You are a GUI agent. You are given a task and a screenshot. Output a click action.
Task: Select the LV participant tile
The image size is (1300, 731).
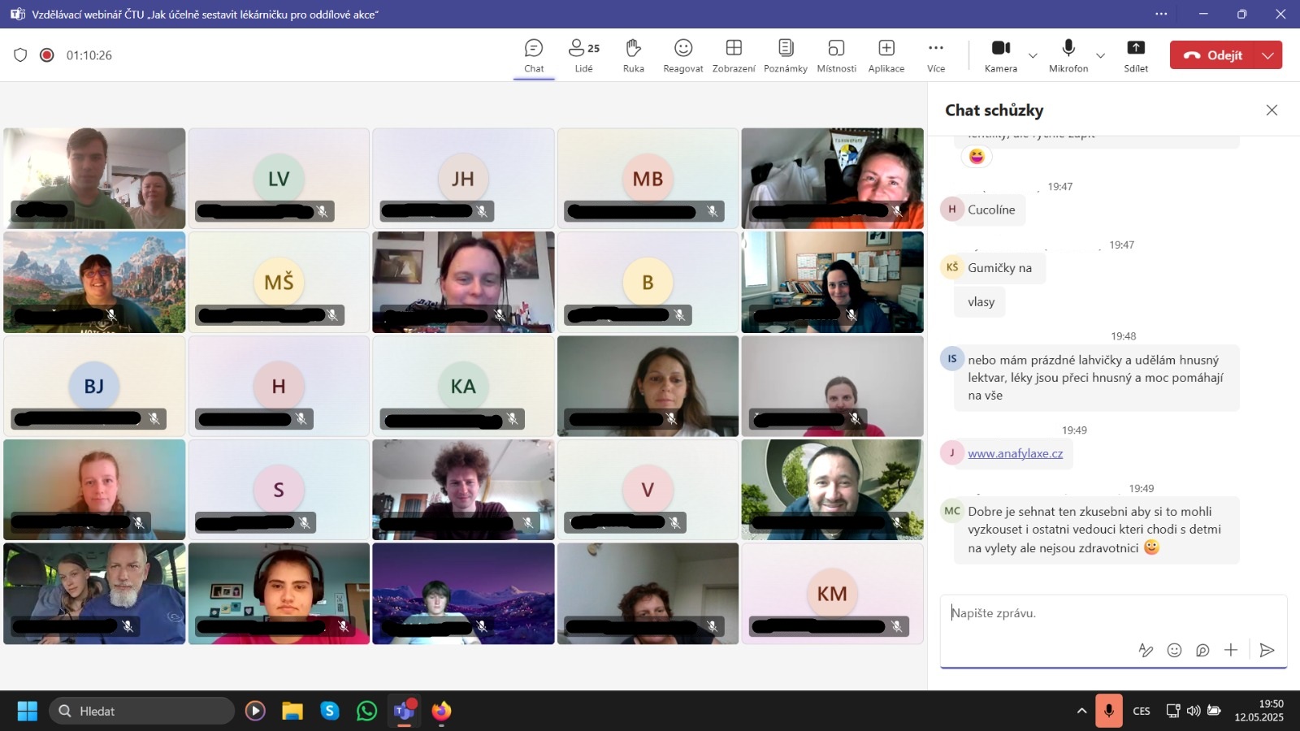point(279,178)
